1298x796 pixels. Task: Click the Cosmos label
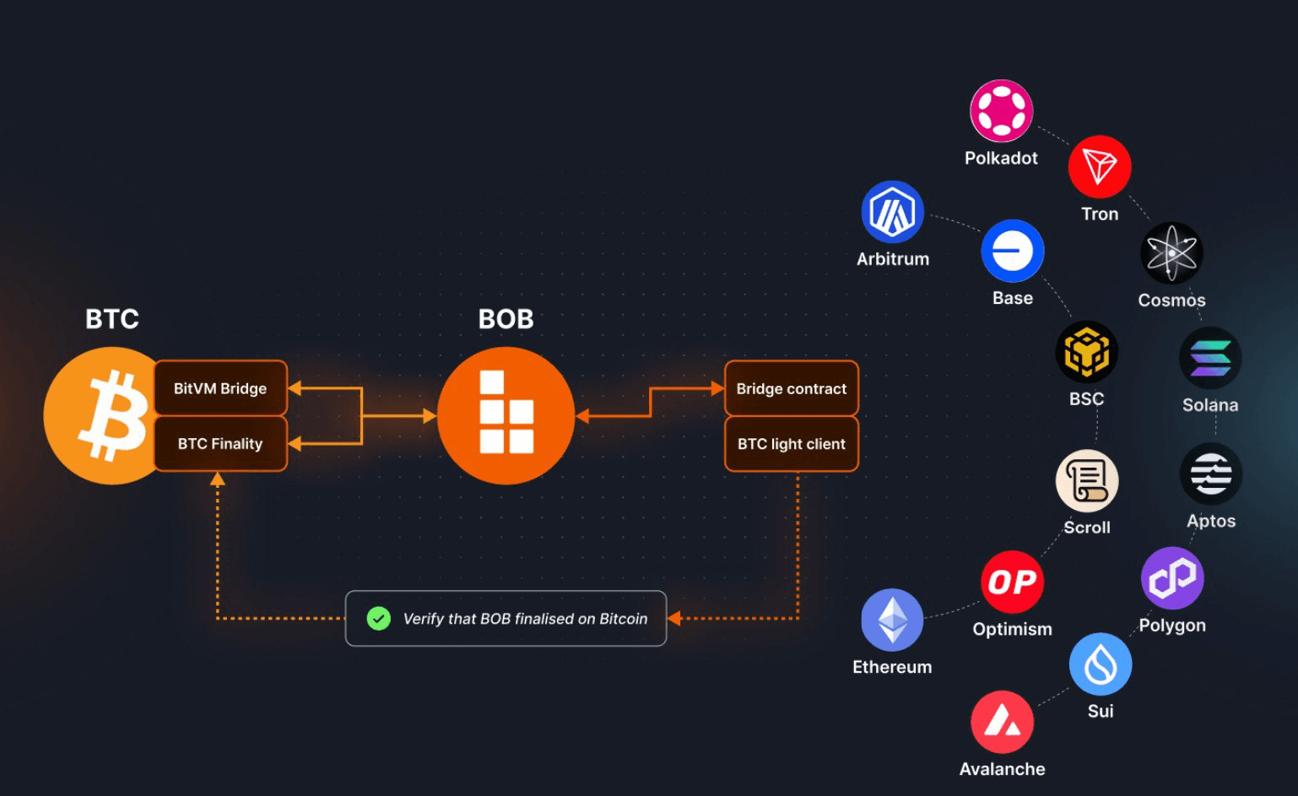coord(1171,301)
